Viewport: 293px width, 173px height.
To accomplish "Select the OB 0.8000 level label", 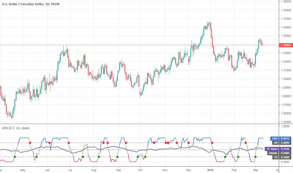I will point(281,143).
